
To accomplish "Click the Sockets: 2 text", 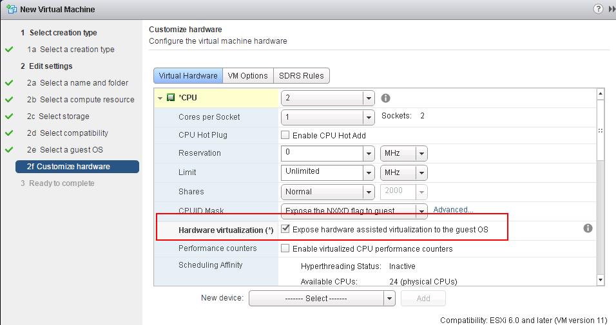I will (x=403, y=116).
